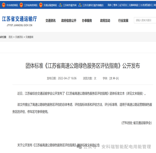The height and width of the screenshot is (153, 156).
Task: Focus the 请输入搜索关键词 search box
Action: click(145, 20)
